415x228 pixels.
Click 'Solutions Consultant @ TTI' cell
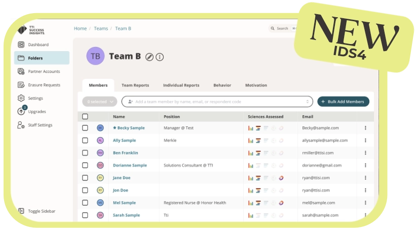188,165
